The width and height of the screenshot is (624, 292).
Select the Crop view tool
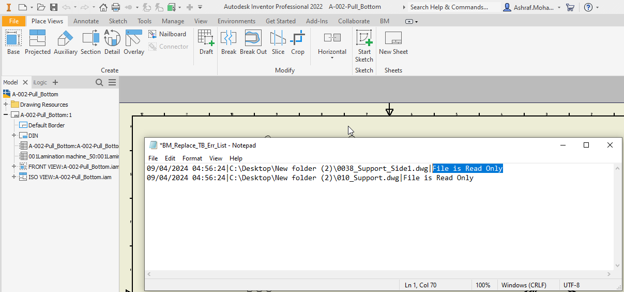click(x=298, y=42)
